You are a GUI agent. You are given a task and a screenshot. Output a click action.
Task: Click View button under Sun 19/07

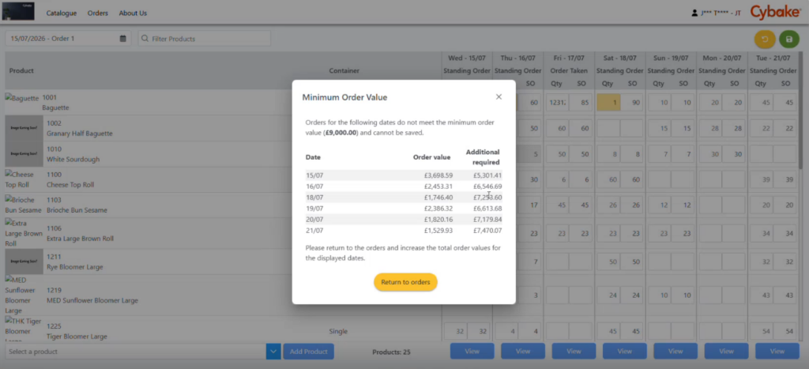click(675, 352)
